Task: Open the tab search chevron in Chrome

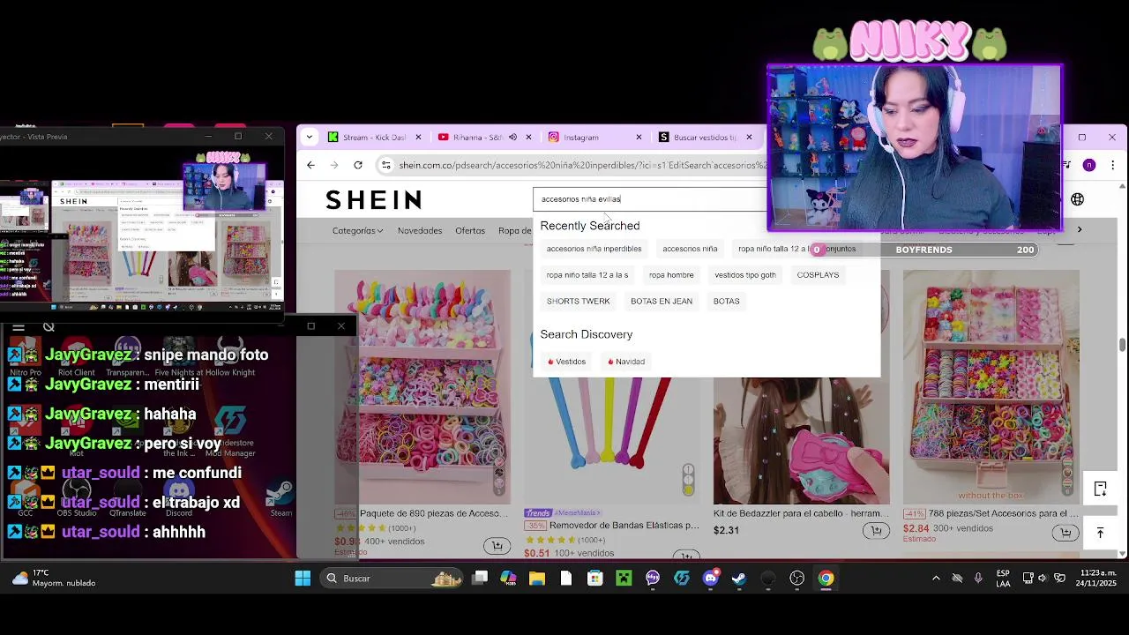Action: point(309,137)
